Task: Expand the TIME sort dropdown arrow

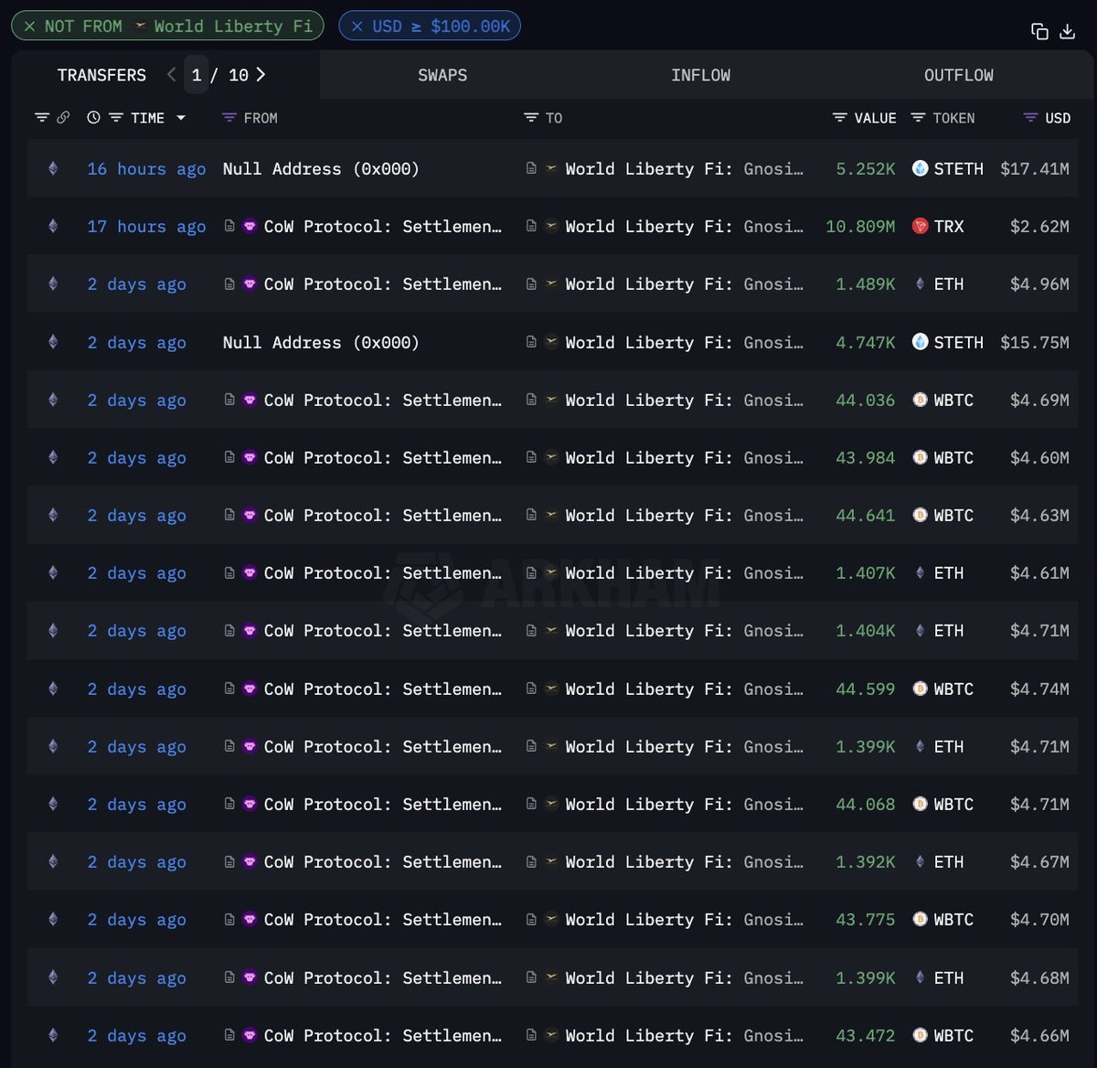Action: [x=181, y=118]
